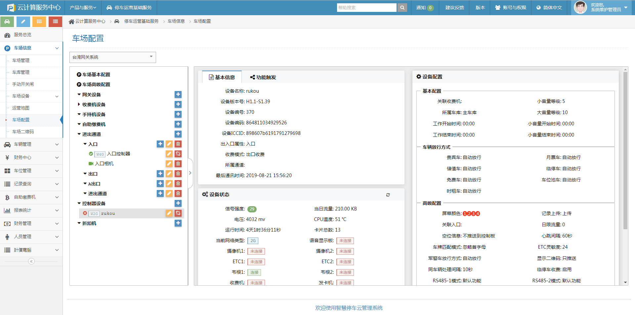This screenshot has height=315, width=635.
Task: Click the green car quick-access icon
Action: tap(7, 21)
